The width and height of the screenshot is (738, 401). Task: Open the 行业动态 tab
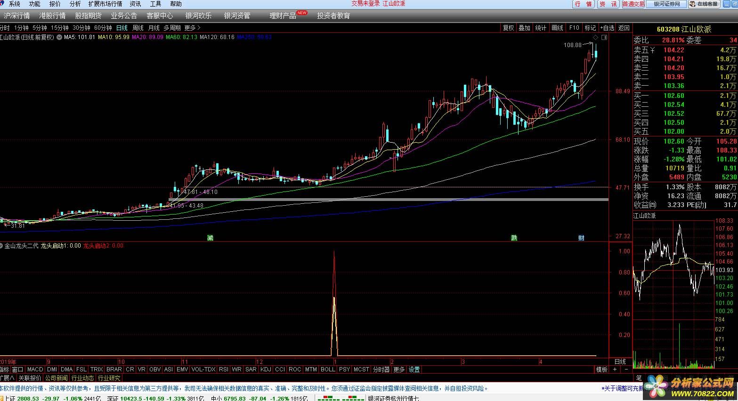[83, 378]
